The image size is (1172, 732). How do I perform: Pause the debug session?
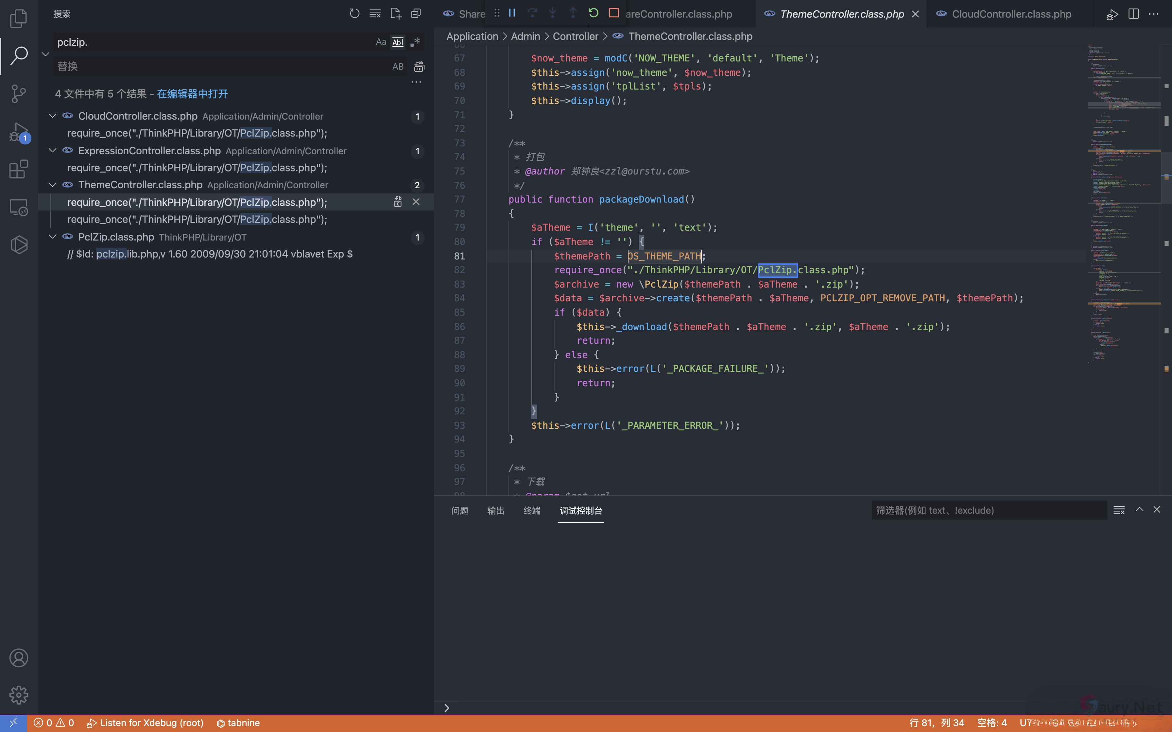[x=512, y=13]
